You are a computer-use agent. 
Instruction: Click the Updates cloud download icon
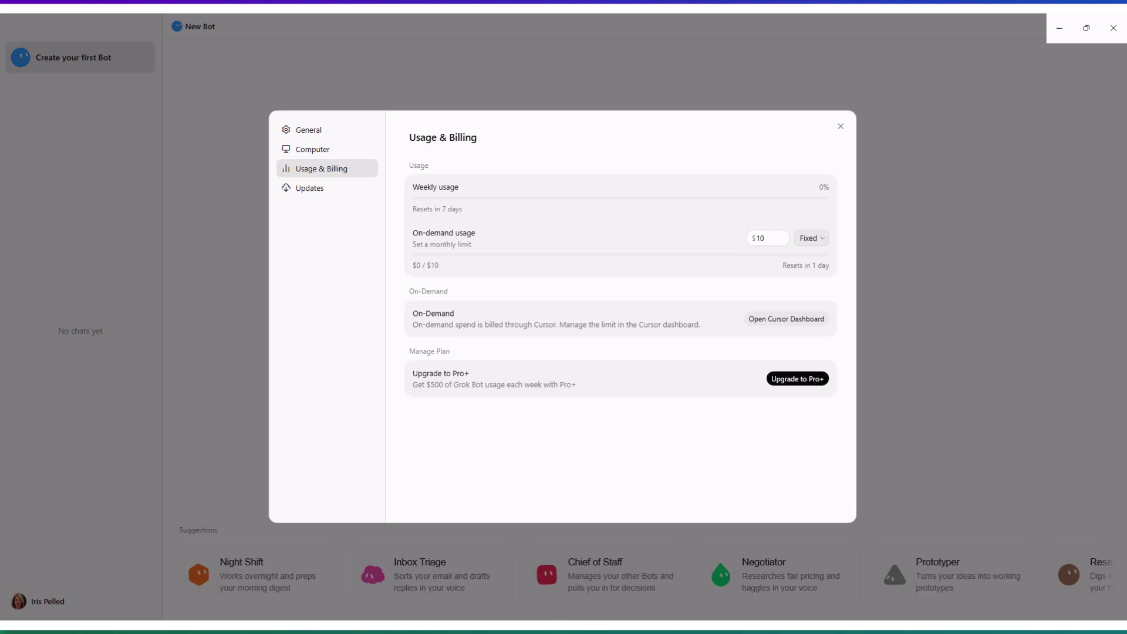coord(286,188)
